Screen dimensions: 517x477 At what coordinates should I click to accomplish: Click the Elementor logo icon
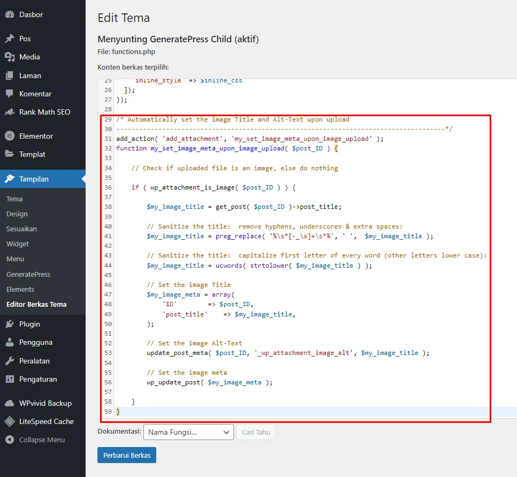coord(10,136)
